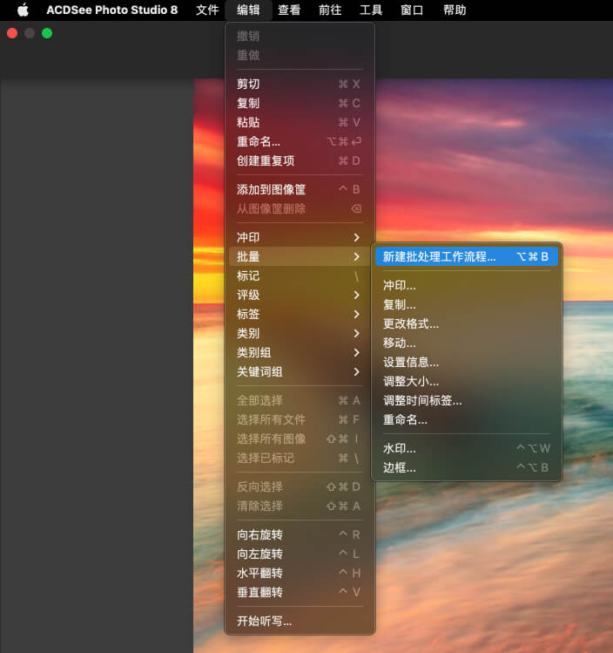Choose 移动... in the batch submenu

[466, 343]
